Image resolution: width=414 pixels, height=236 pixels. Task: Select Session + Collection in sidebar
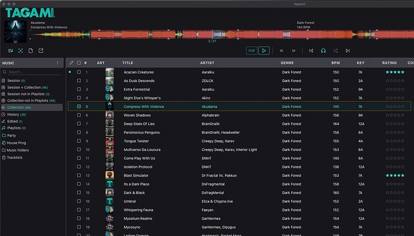28,87
